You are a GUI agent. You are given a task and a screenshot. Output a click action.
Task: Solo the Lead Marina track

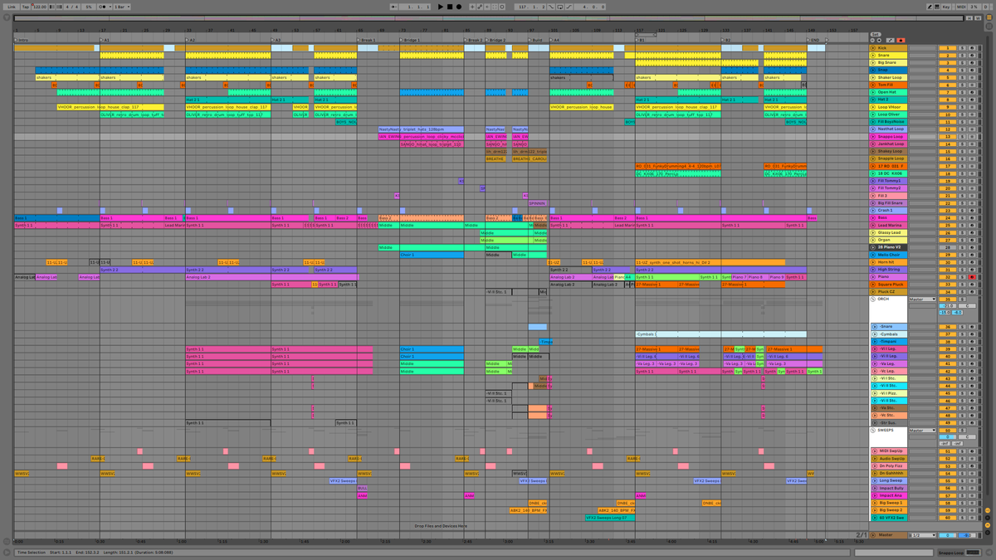click(962, 225)
